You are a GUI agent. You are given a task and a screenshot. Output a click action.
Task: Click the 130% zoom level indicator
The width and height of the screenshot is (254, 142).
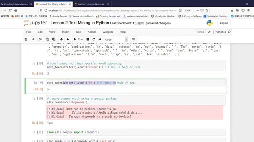click(187, 10)
